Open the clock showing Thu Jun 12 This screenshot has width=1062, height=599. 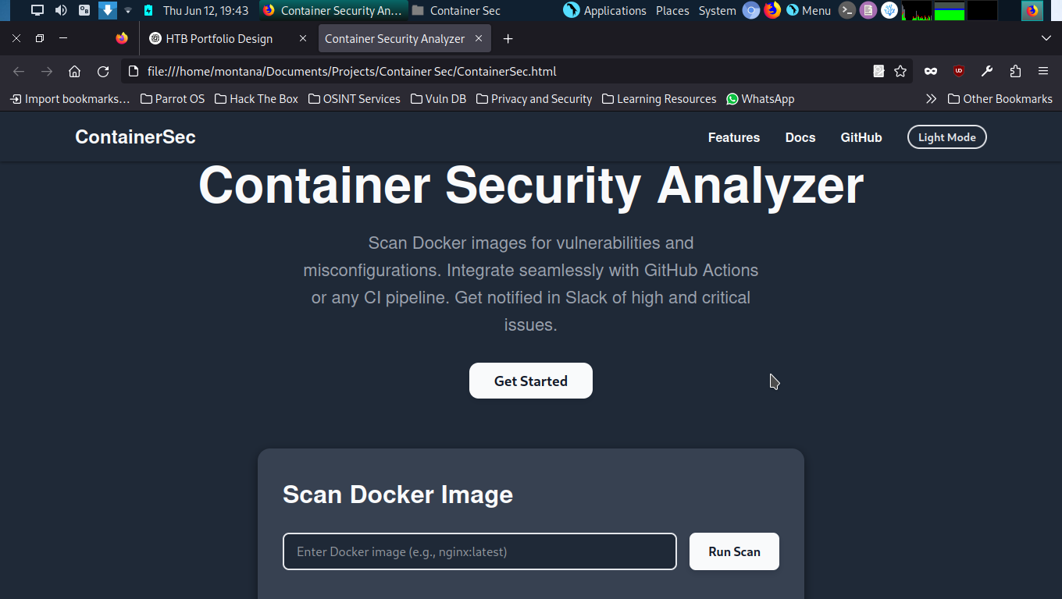pyautogui.click(x=206, y=10)
